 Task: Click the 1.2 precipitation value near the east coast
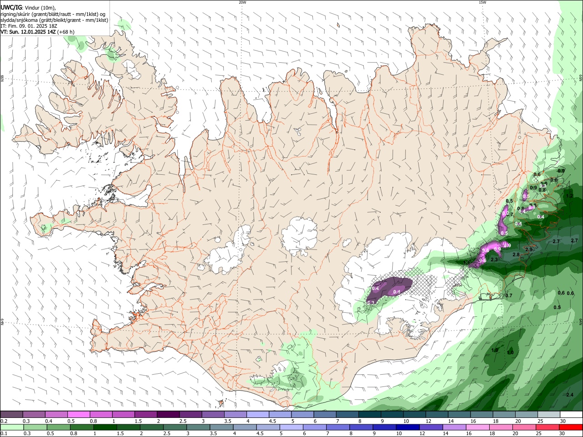click(x=569, y=196)
